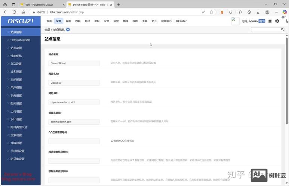
Task: Open the 模板 menu
Action: (135, 21)
